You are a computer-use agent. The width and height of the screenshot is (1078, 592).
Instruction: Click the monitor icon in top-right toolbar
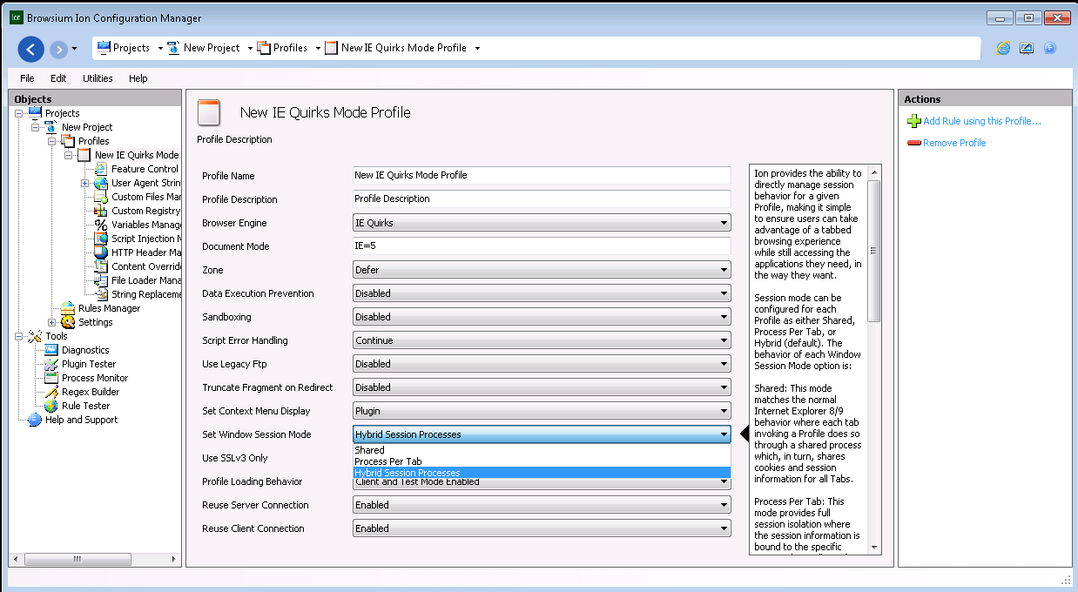[x=1027, y=48]
